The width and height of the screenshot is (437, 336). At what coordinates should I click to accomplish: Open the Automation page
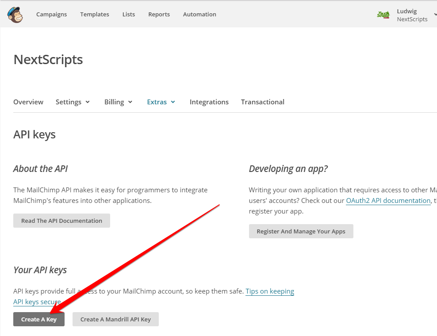(x=199, y=14)
